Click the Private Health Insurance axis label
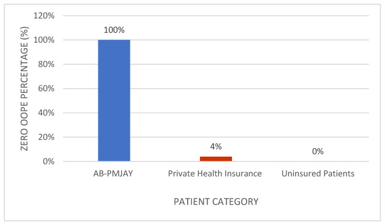Screen dimensions: 385x224 tap(215, 174)
